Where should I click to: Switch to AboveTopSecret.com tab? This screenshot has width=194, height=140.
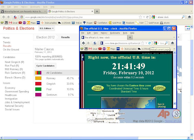(x=23, y=12)
